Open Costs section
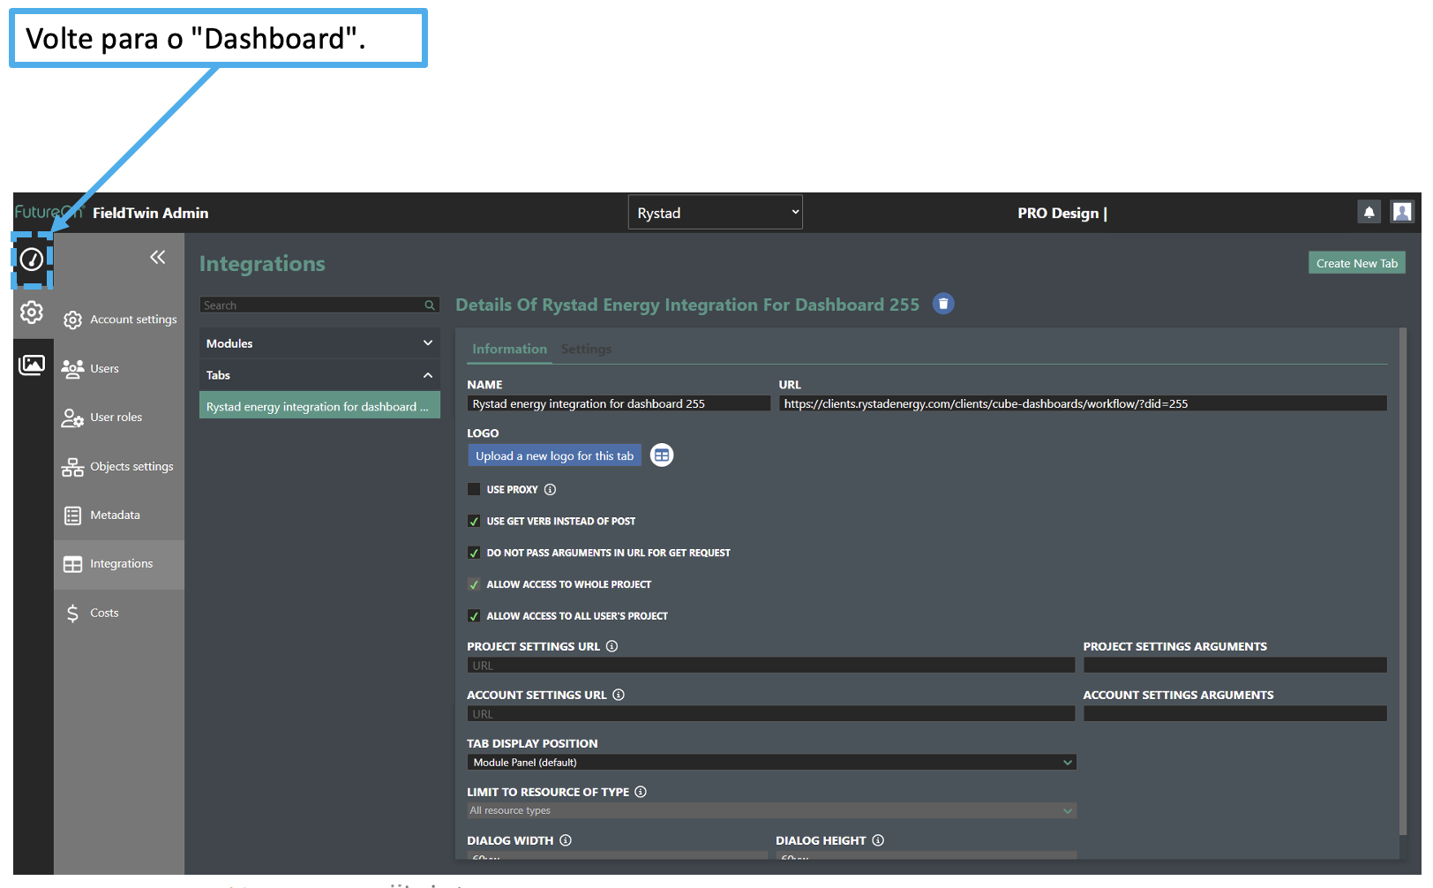The width and height of the screenshot is (1433, 888). click(119, 613)
